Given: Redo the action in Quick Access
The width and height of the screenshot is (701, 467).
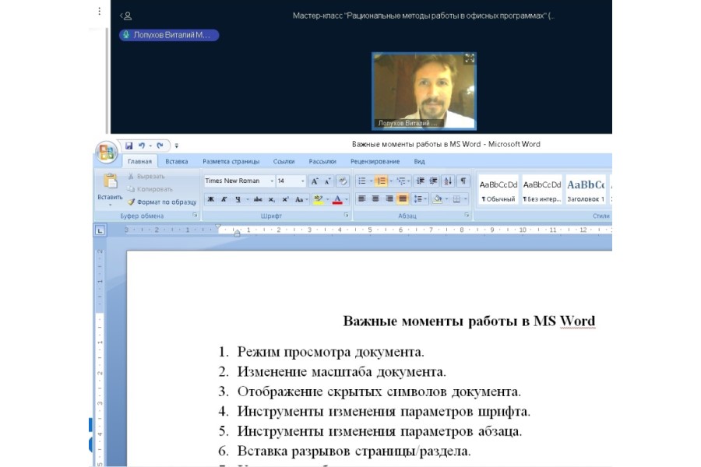Looking at the screenshot, I should (x=160, y=146).
